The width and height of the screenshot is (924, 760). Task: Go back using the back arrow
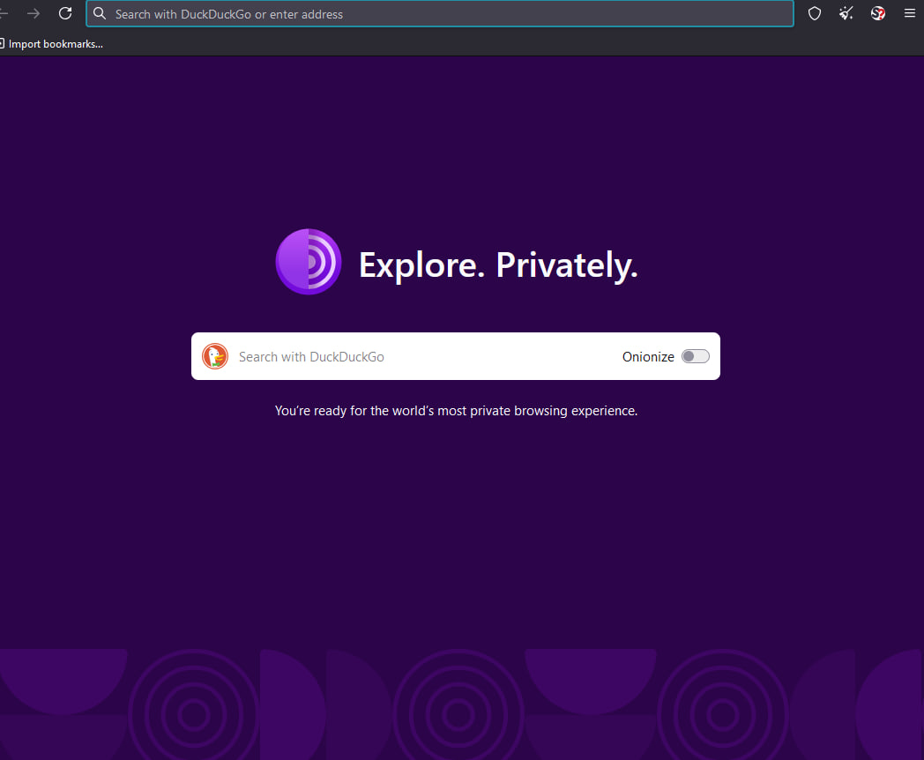click(4, 13)
